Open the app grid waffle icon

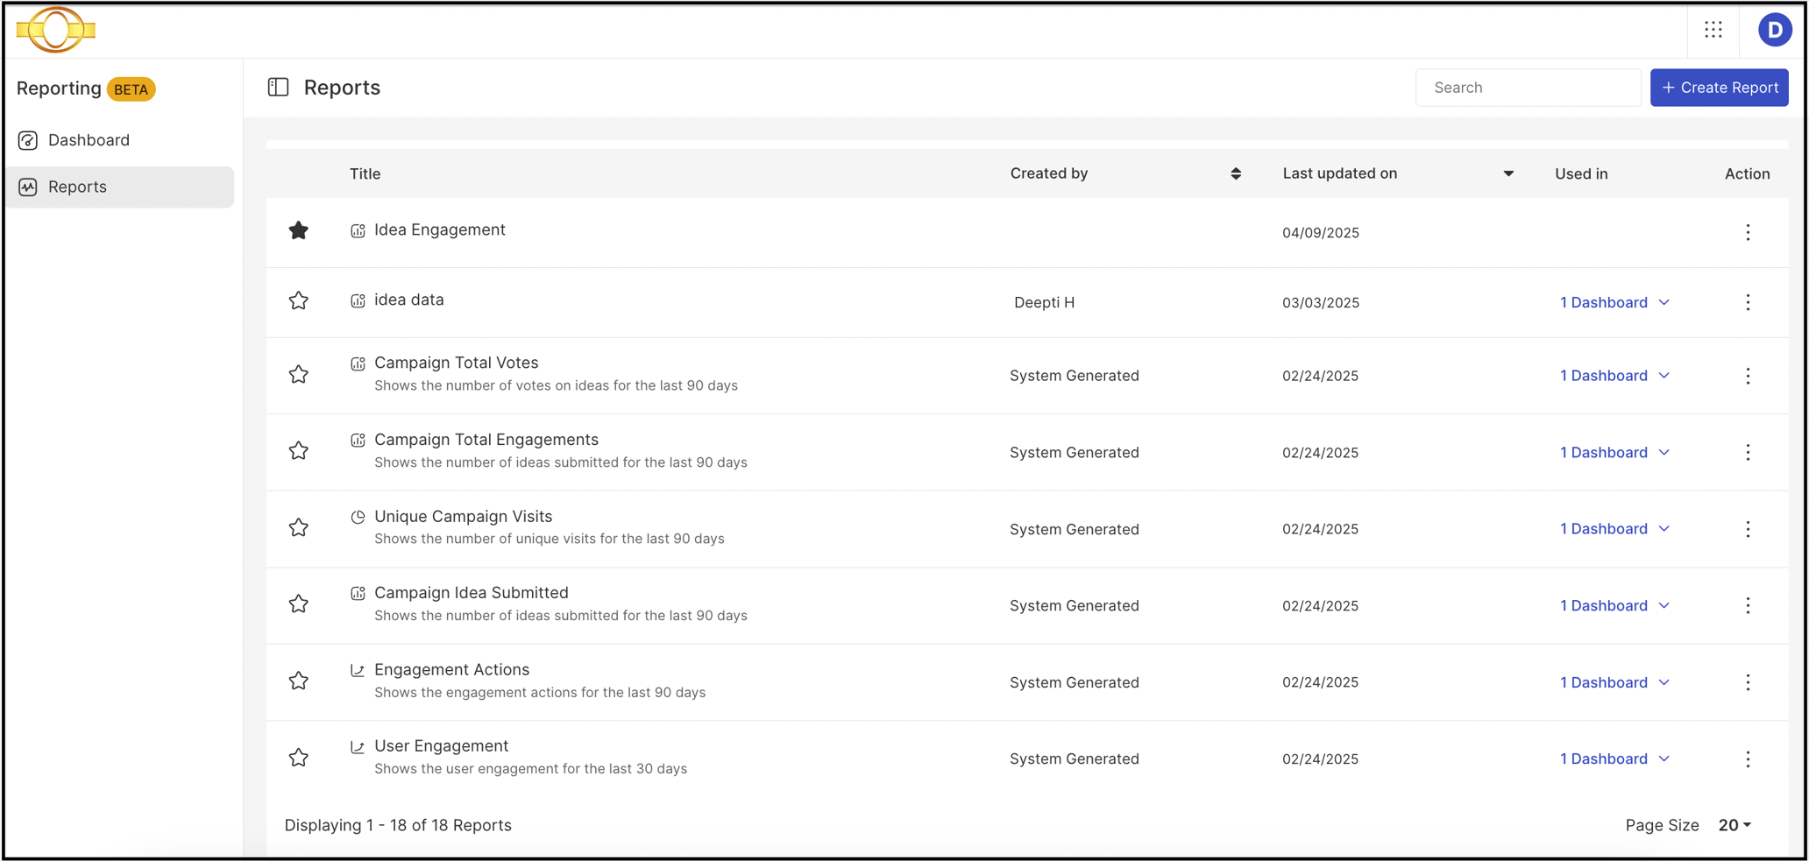[1713, 29]
